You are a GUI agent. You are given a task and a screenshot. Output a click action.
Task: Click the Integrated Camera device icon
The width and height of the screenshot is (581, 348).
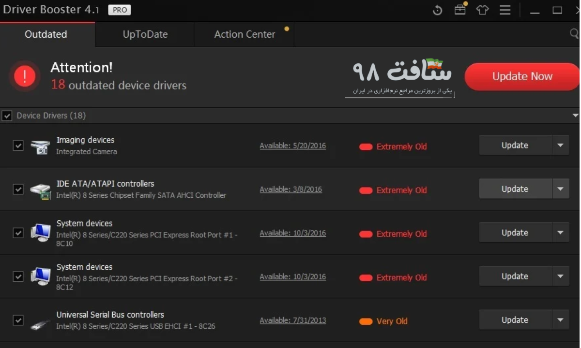pyautogui.click(x=40, y=146)
